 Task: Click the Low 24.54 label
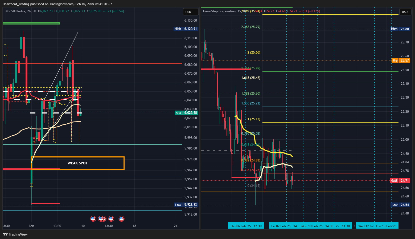400,205
